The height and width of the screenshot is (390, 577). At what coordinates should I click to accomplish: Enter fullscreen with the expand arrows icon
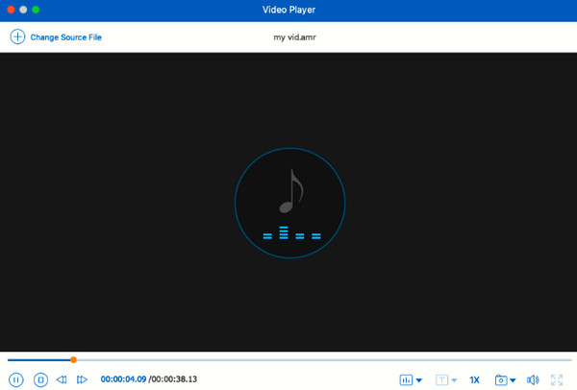coord(557,379)
